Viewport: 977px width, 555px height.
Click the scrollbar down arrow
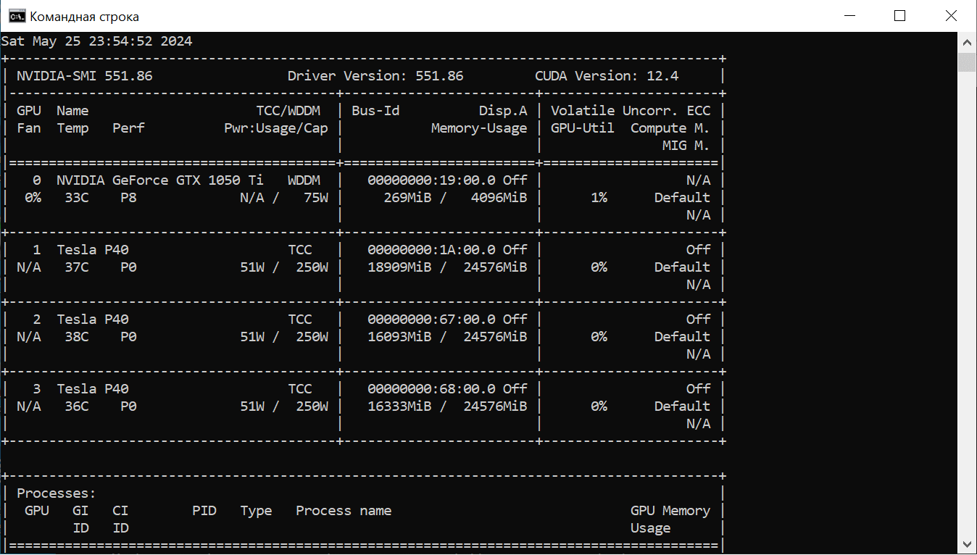(967, 543)
